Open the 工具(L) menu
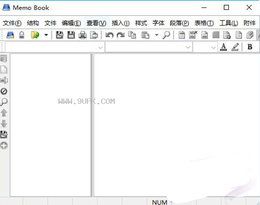 click(x=229, y=23)
